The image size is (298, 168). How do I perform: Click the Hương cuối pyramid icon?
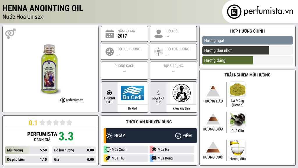point(213,147)
